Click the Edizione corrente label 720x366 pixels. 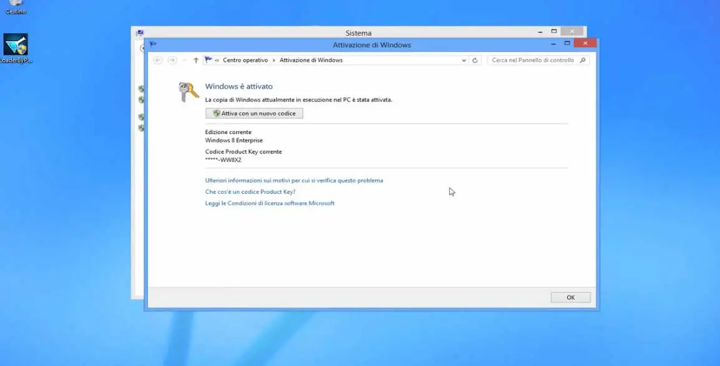click(x=228, y=132)
